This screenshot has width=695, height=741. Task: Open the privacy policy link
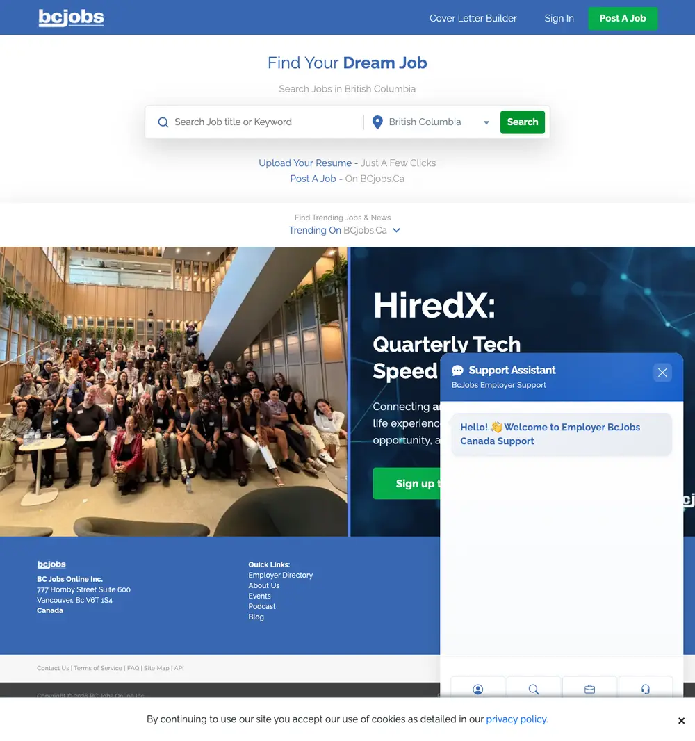pyautogui.click(x=517, y=719)
